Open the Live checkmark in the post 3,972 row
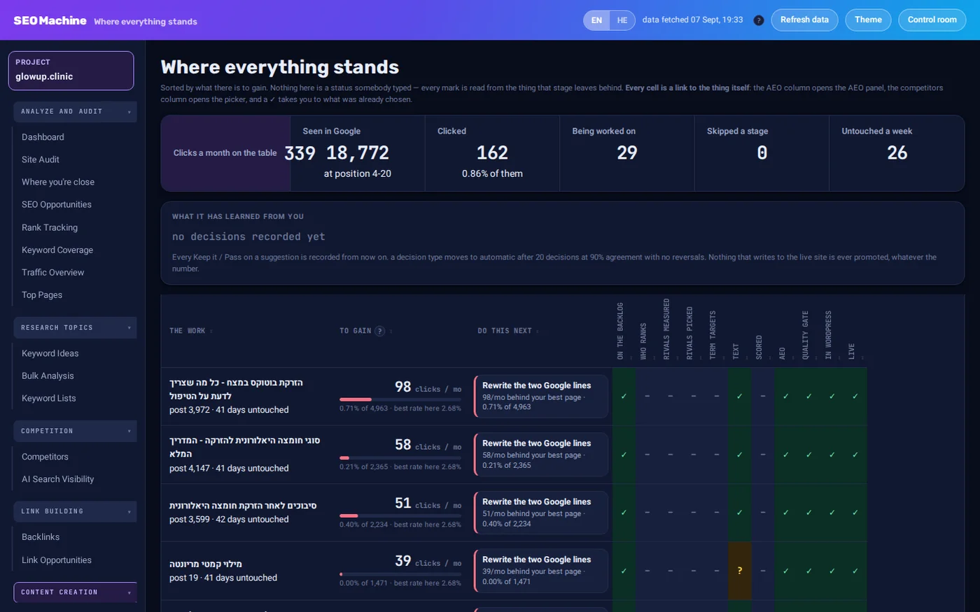Viewport: 980px width, 612px height. (855, 397)
